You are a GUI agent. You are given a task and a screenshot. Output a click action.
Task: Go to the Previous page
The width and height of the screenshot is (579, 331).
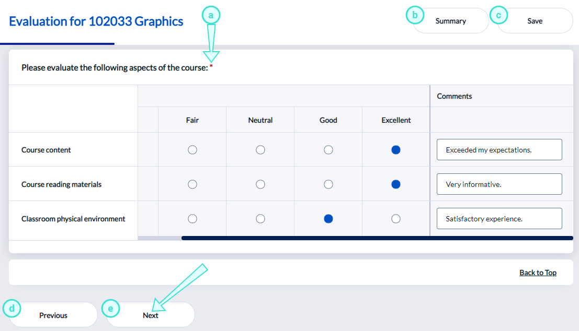tap(53, 315)
